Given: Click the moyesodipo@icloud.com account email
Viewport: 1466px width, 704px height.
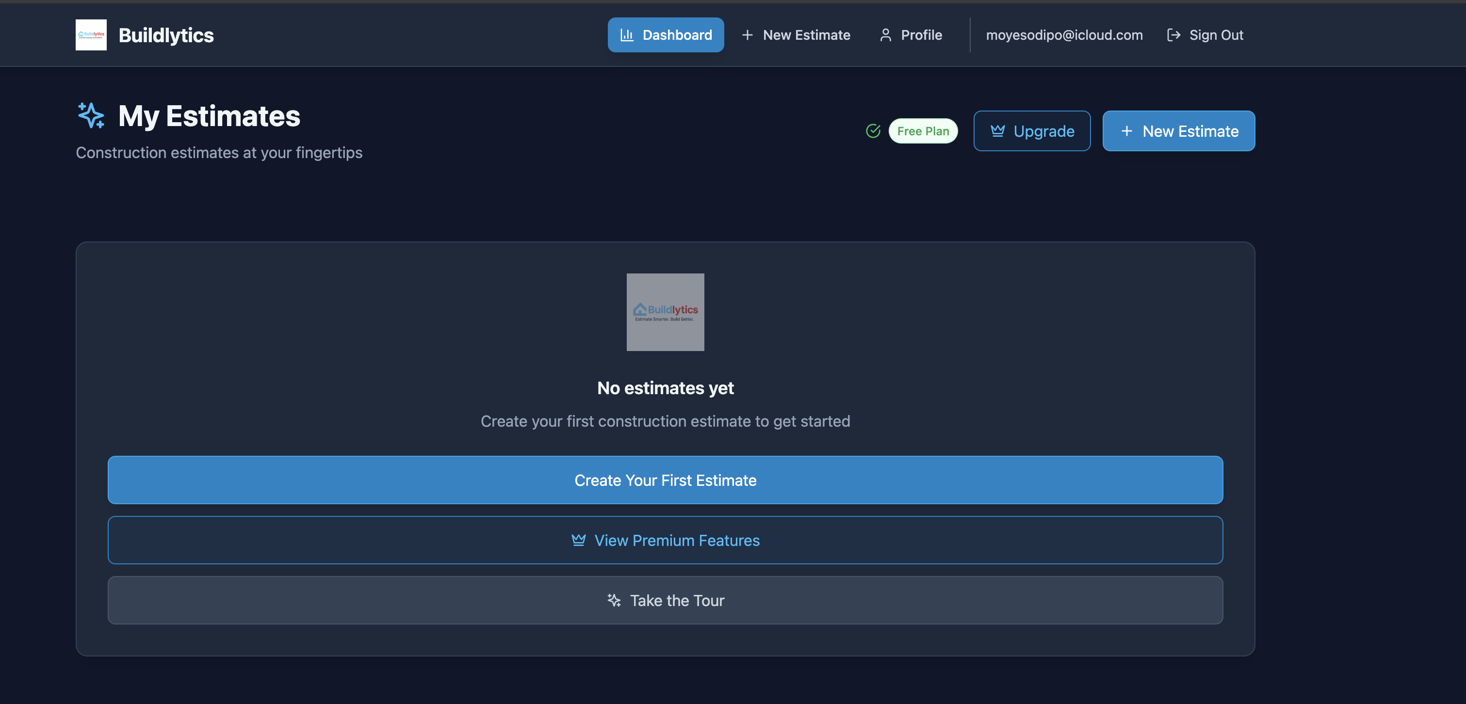Looking at the screenshot, I should [x=1064, y=35].
